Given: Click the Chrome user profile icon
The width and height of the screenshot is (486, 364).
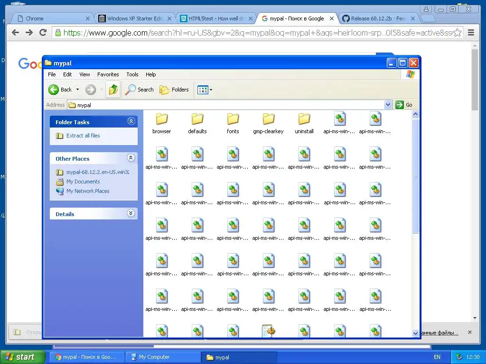Looking at the screenshot, I should 426,9.
